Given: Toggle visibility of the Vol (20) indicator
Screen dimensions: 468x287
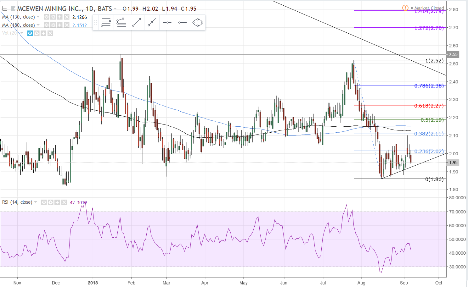Looking at the screenshot, I should point(30,33).
